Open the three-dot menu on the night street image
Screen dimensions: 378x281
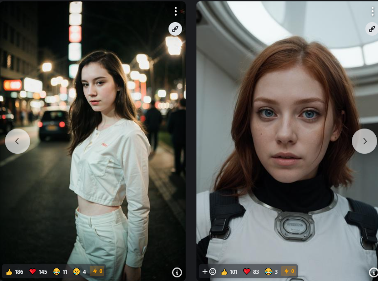(176, 11)
